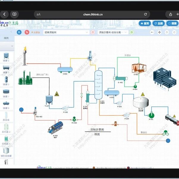The height and width of the screenshot is (179, 179).
Task: Select the P-204 pump symbol
Action: click(x=127, y=115)
